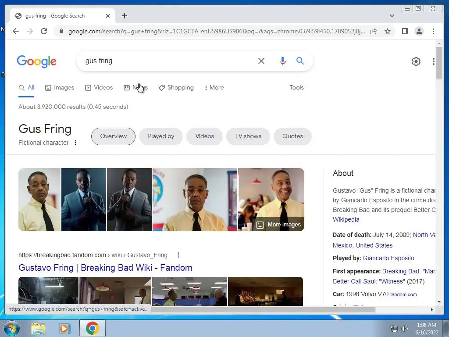Open the Chrome profile avatar

(x=419, y=31)
